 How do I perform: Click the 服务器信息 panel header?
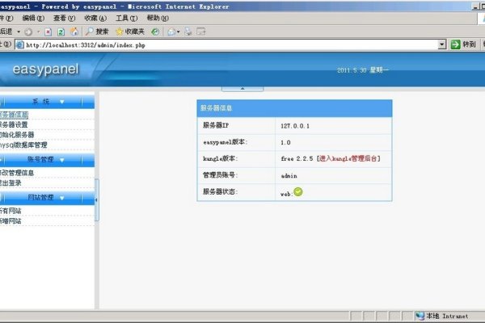[294, 108]
